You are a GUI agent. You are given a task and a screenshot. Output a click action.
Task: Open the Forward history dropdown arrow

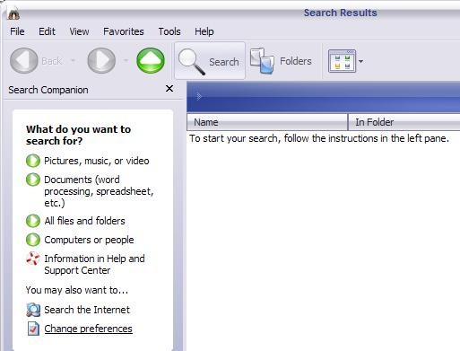point(126,61)
